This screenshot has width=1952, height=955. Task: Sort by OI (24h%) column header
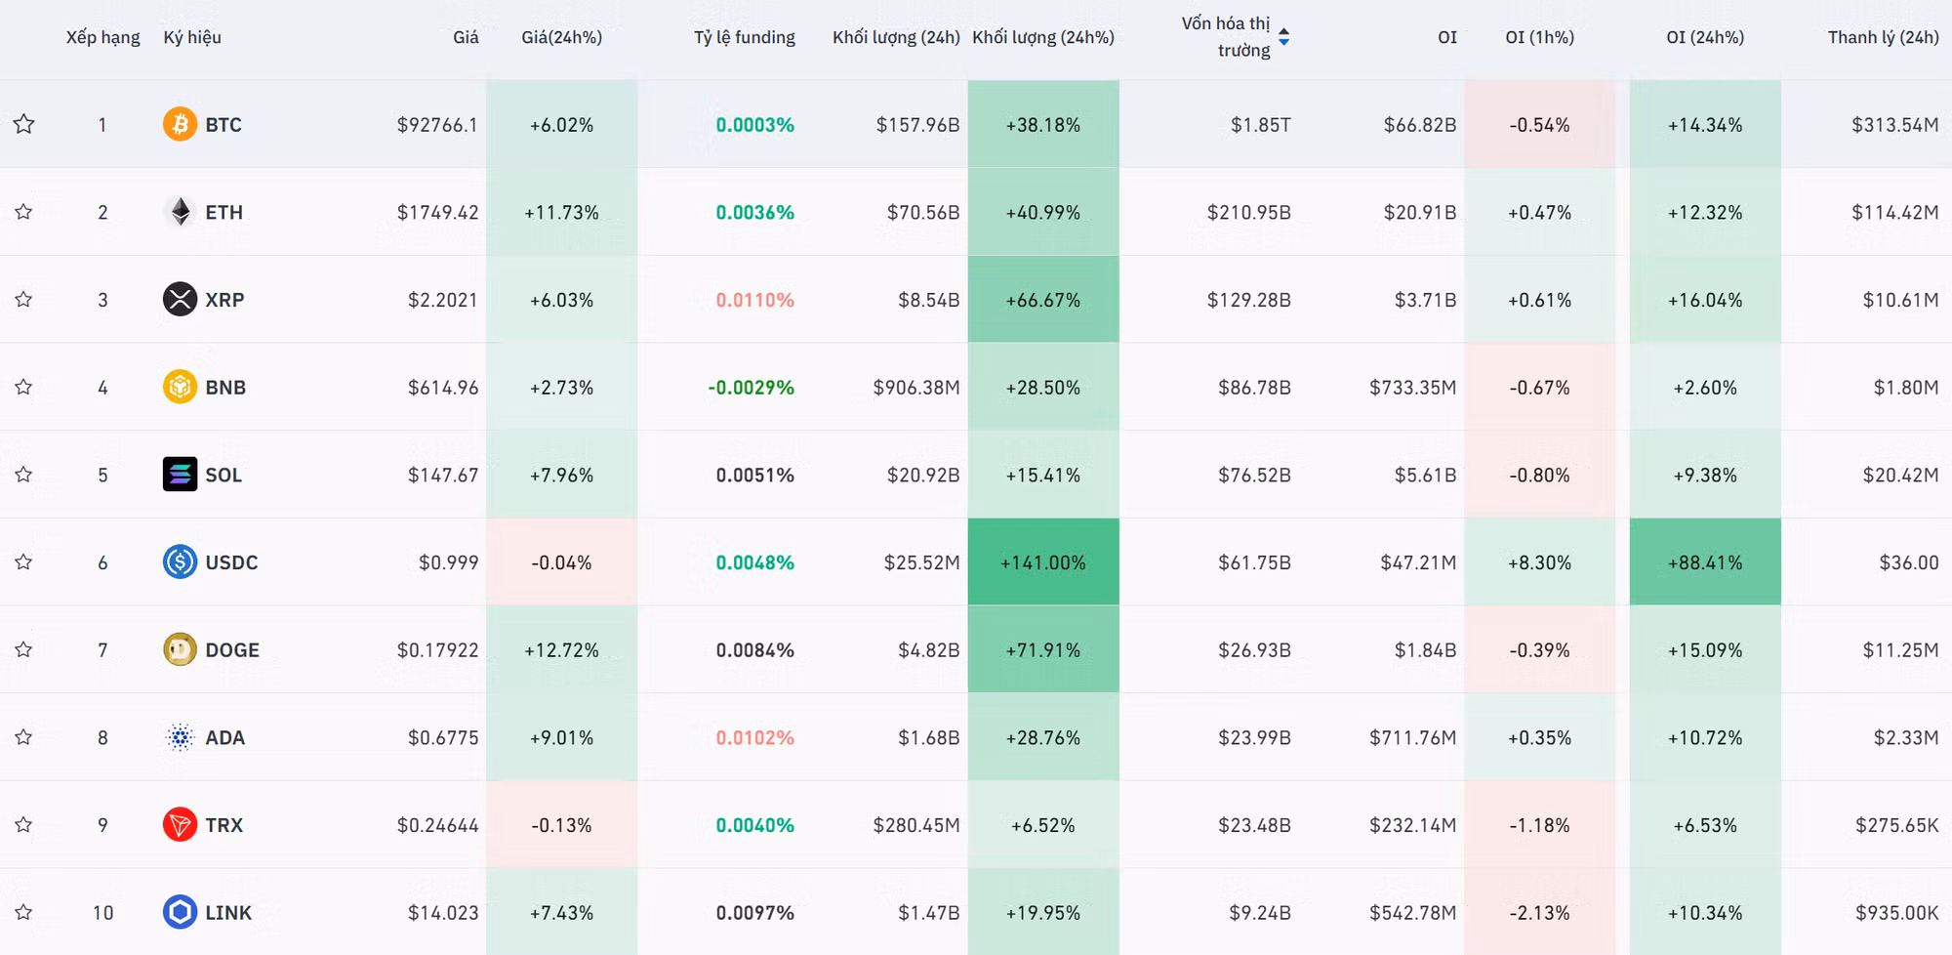coord(1704,37)
